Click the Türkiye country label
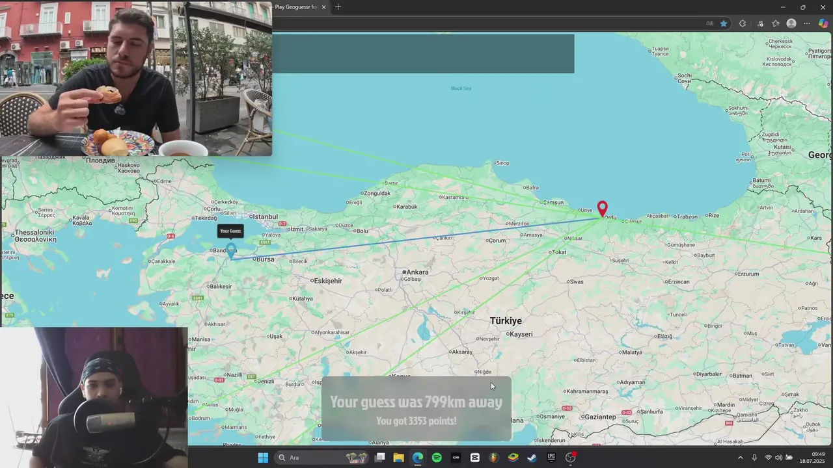Viewport: 833px width, 468px height. tap(506, 320)
